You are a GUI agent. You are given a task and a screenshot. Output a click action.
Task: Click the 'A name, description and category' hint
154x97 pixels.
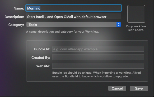point(62,32)
